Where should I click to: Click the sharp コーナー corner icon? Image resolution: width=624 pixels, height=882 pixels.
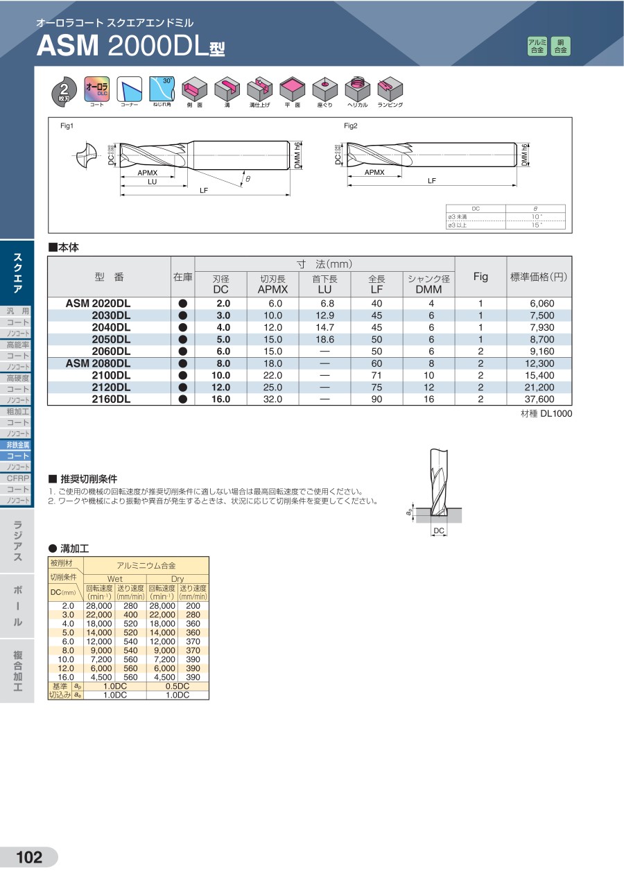tap(129, 89)
